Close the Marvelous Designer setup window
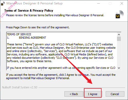This screenshot has height=100, width=128. 122,3
